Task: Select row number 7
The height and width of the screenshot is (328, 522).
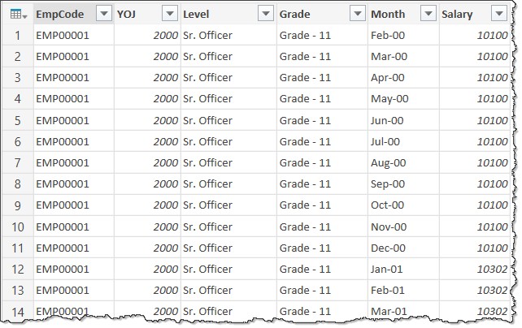Action: (15, 162)
